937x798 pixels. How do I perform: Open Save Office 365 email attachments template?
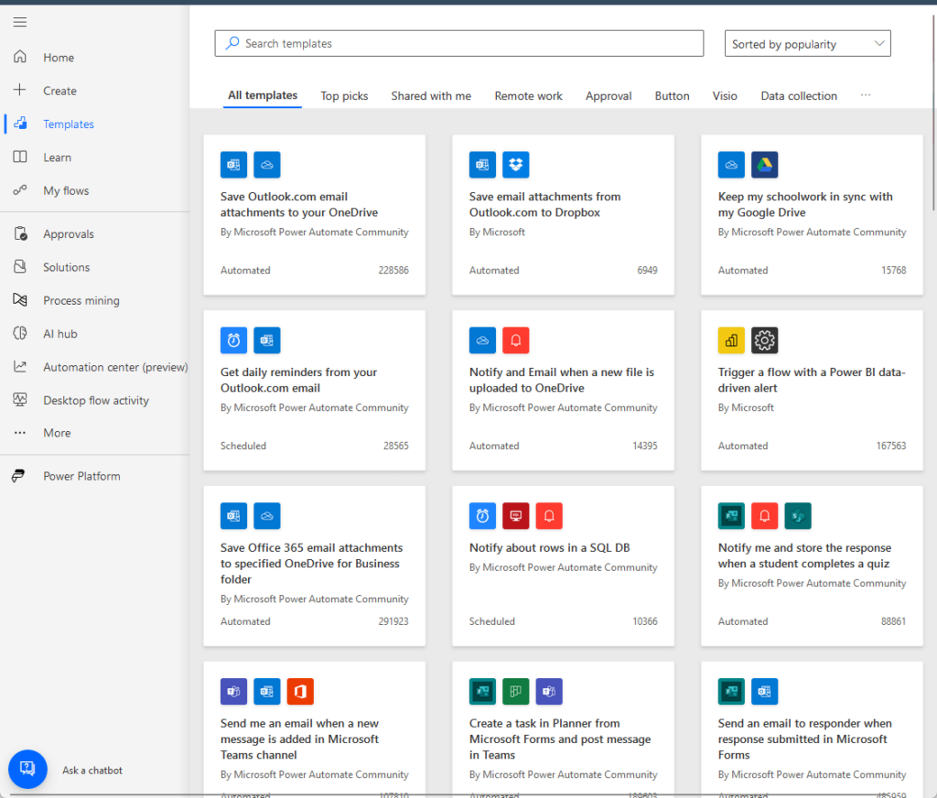[315, 566]
